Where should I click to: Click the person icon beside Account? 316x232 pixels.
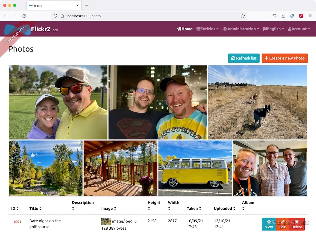289,29
